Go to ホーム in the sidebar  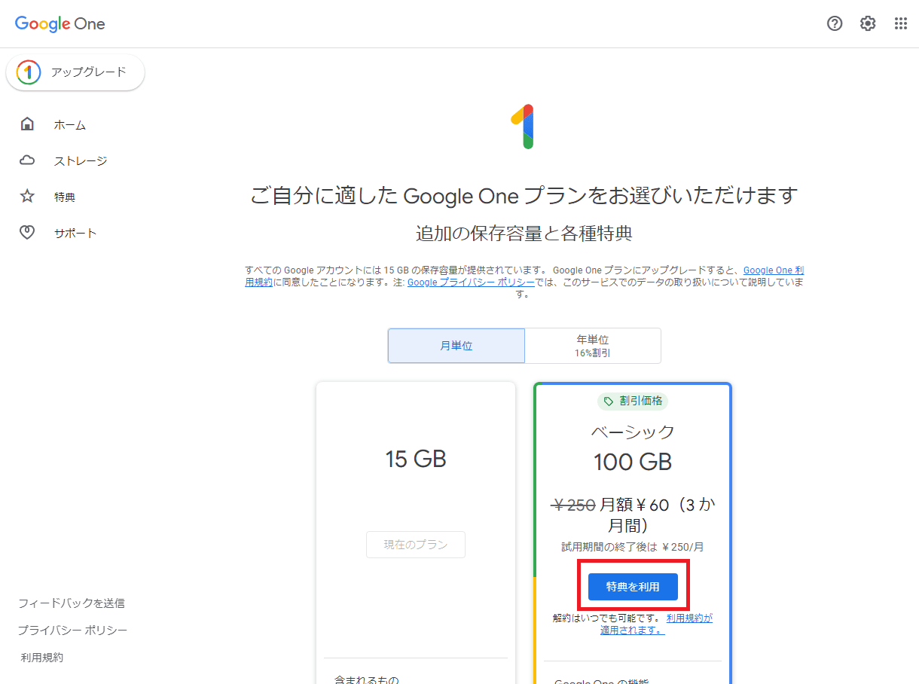(70, 125)
